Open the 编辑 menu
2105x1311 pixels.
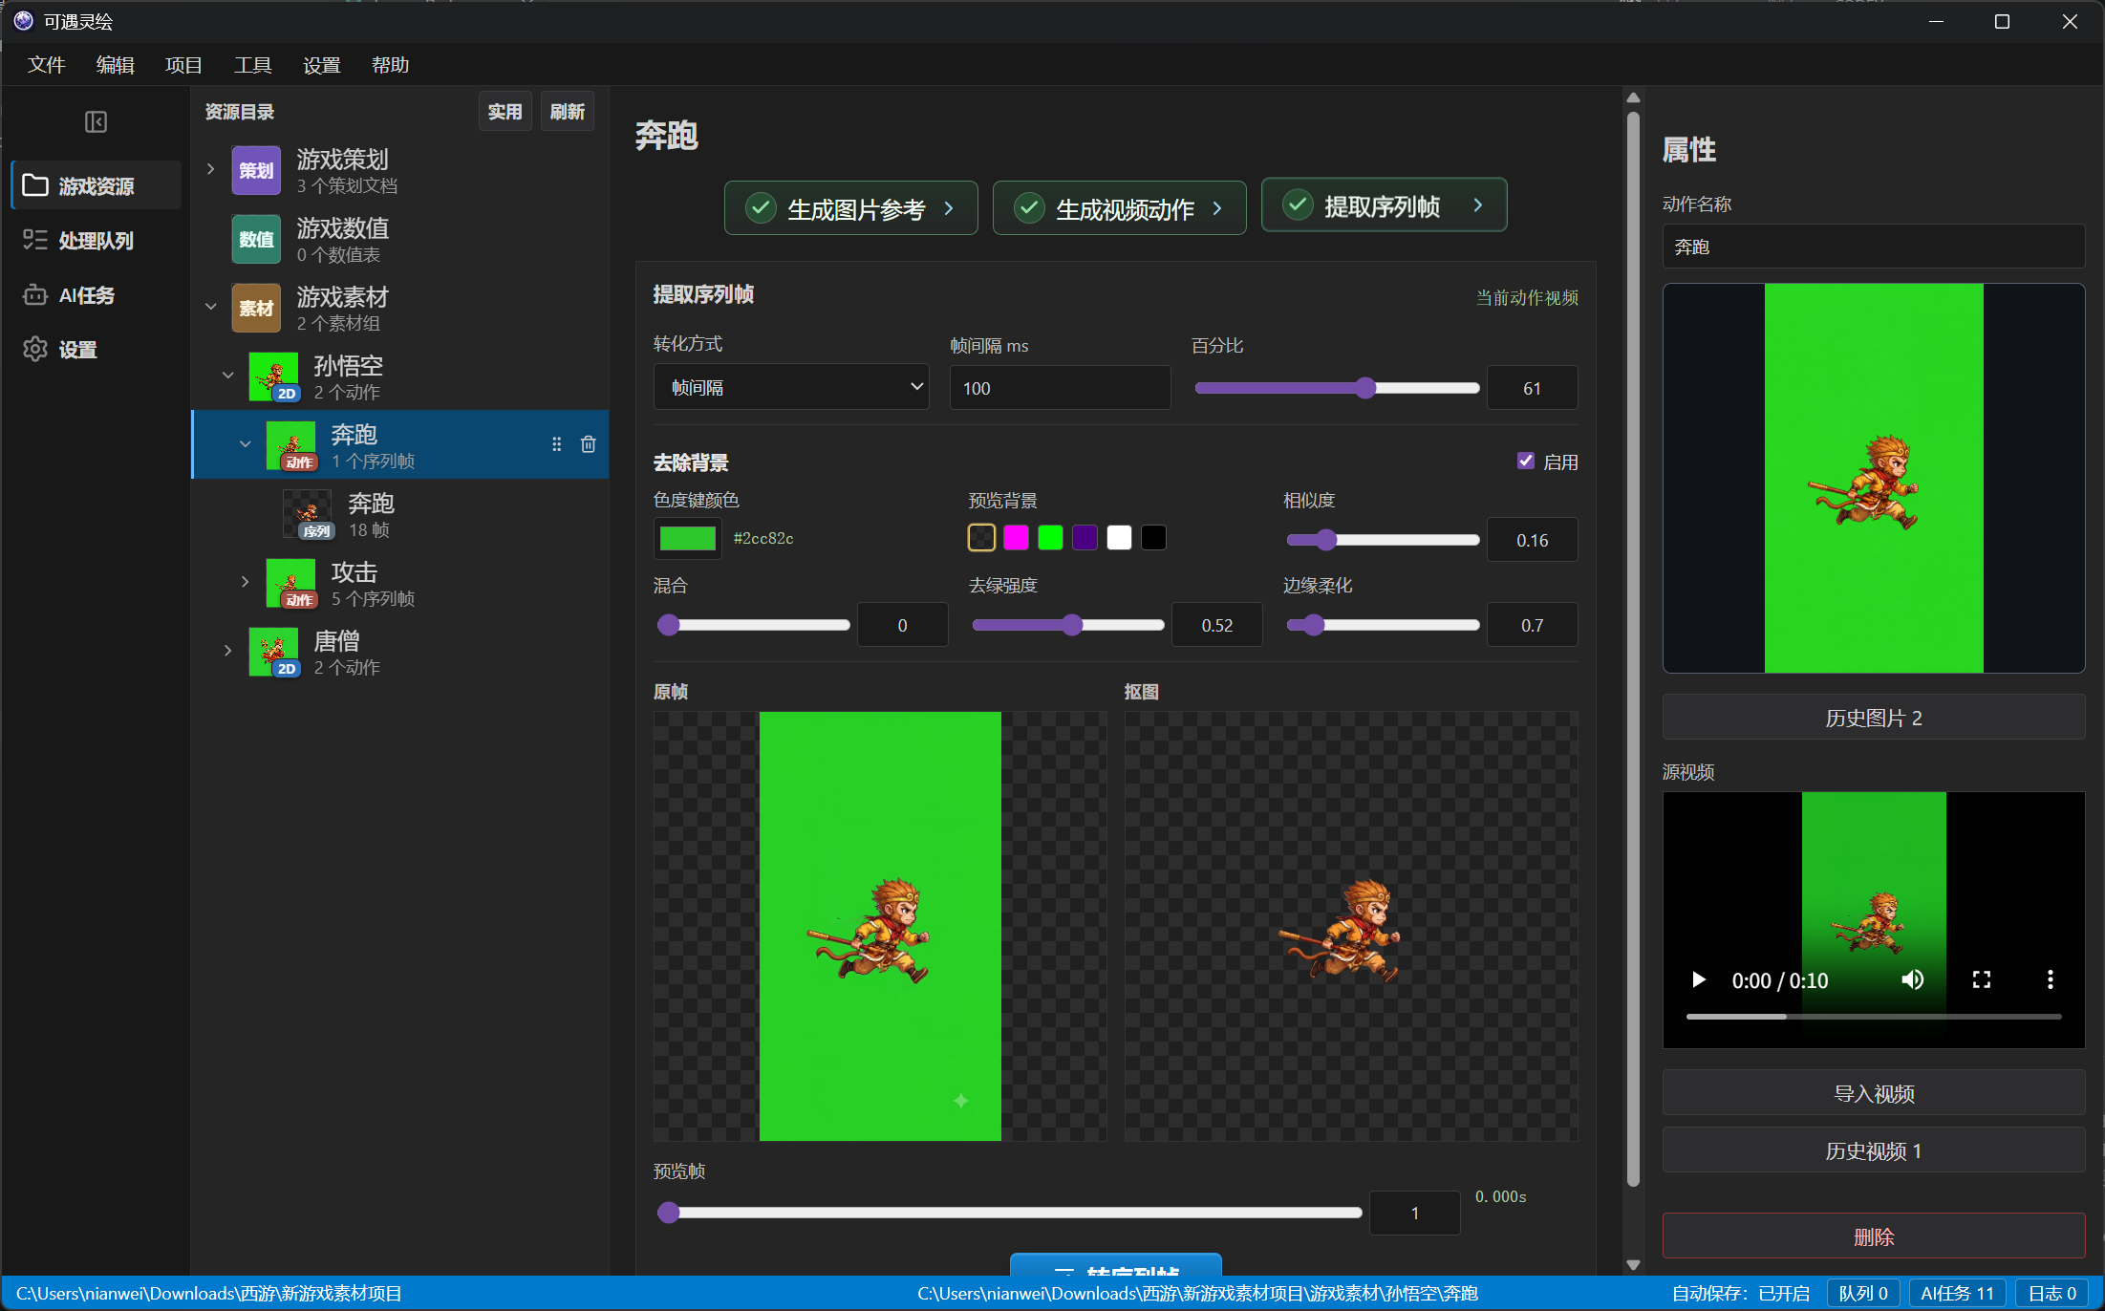115,65
